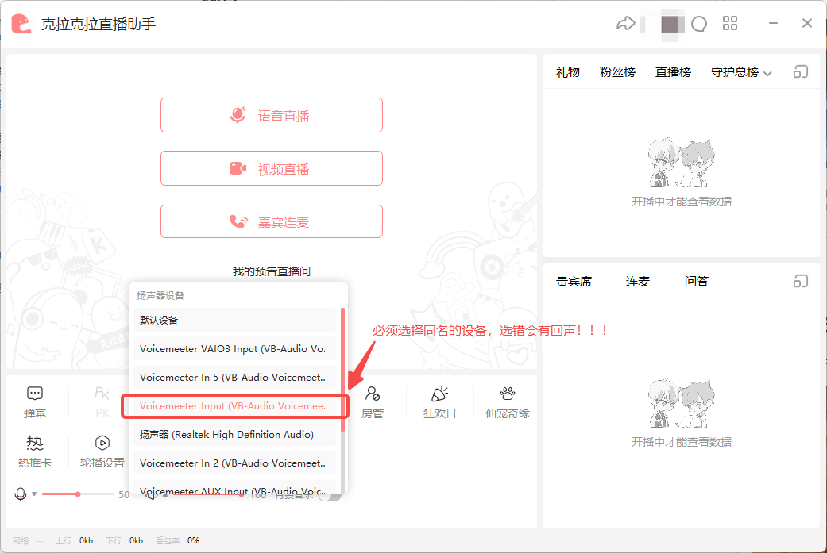827x553 pixels.
Task: Click the 下行 0kb status text
Action: [x=124, y=540]
